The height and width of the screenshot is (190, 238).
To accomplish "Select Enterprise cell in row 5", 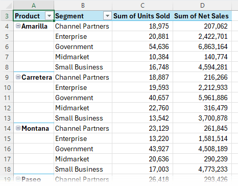I will 83,36.
